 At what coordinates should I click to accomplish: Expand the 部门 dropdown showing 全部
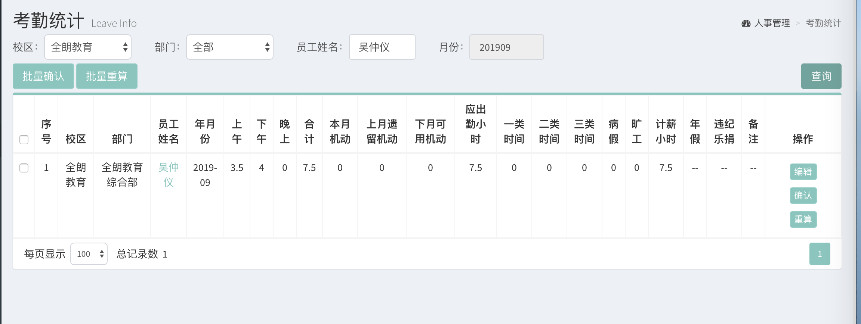click(x=230, y=47)
